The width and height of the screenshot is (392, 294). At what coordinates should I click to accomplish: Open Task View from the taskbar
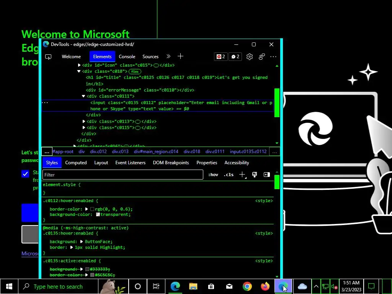[x=156, y=286]
